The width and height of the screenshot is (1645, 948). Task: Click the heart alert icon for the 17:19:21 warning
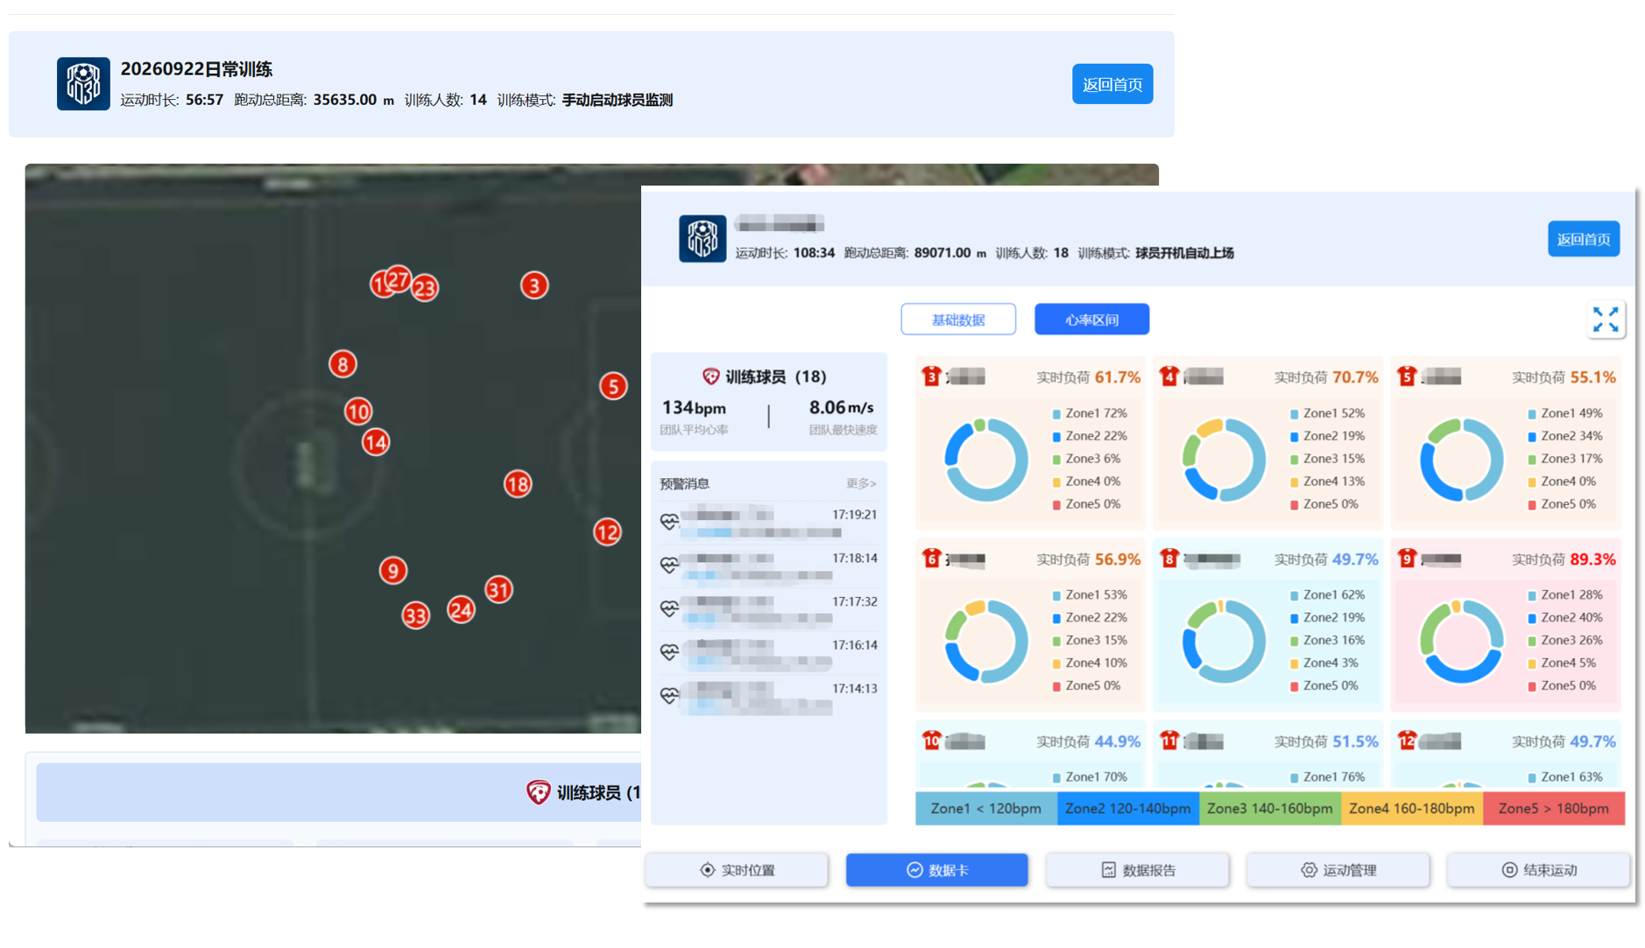coord(669,522)
